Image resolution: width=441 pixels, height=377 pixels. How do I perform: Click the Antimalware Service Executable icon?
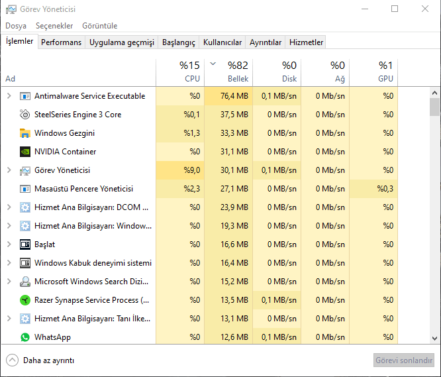pos(26,96)
